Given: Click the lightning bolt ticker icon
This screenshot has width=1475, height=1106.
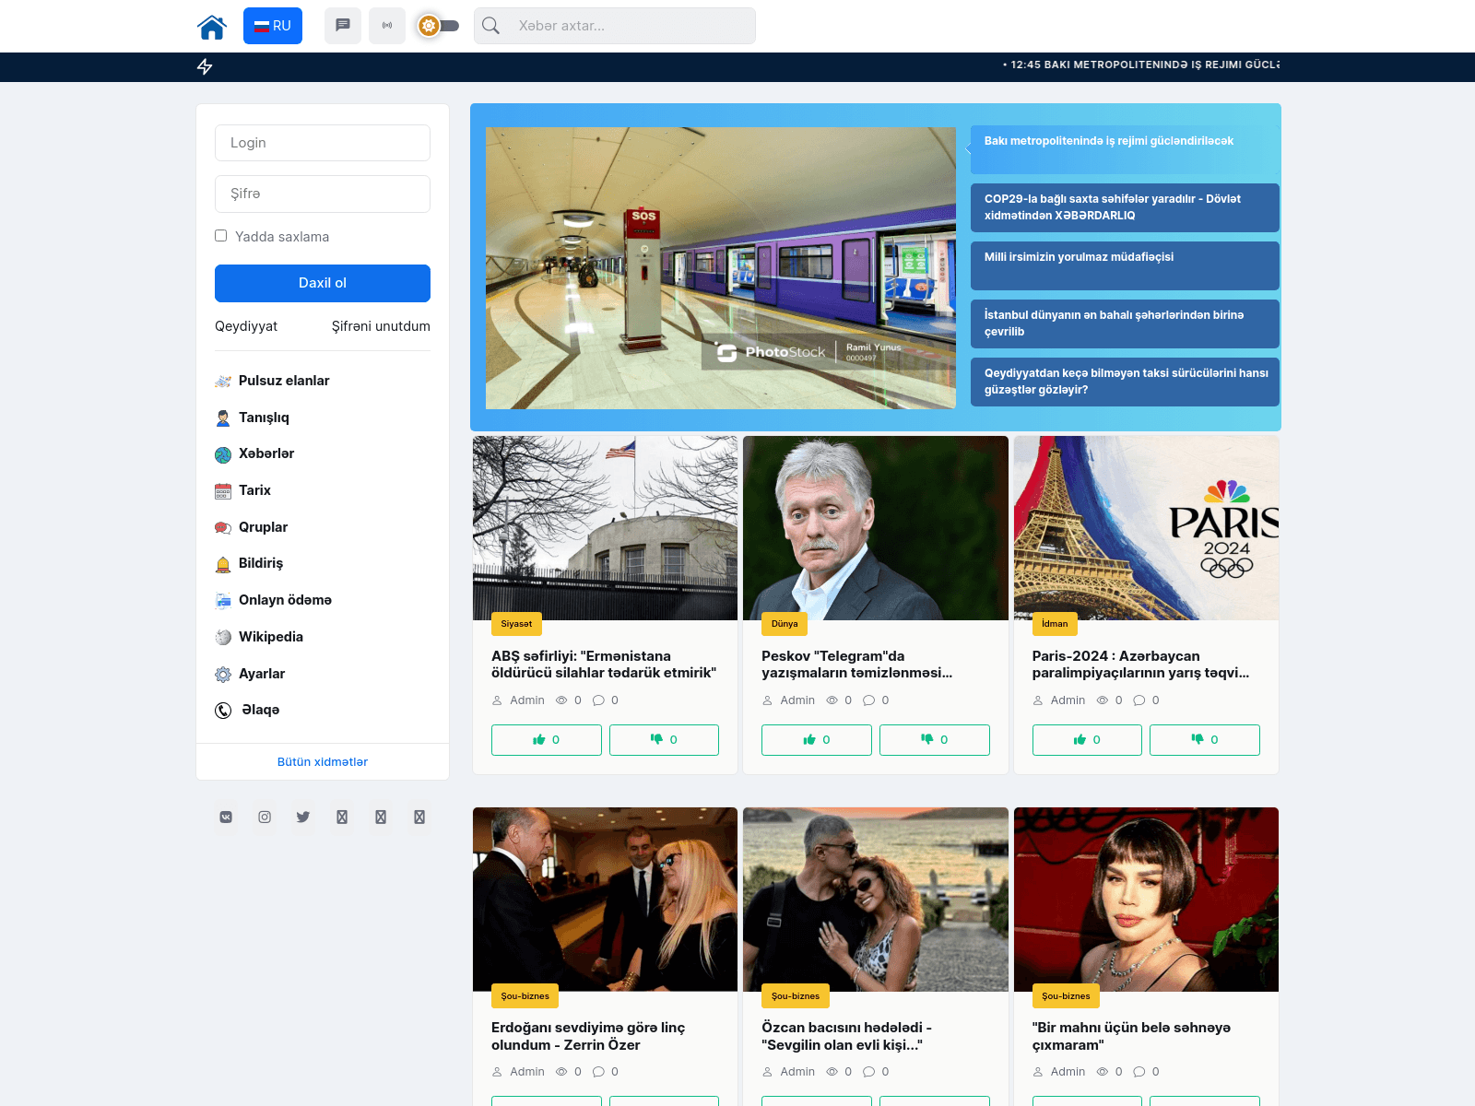Looking at the screenshot, I should coord(205,66).
